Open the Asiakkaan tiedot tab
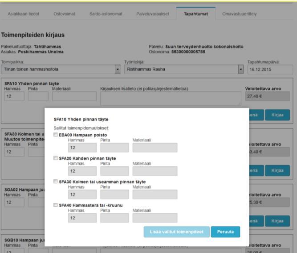The image size is (297, 253). pyautogui.click(x=23, y=14)
